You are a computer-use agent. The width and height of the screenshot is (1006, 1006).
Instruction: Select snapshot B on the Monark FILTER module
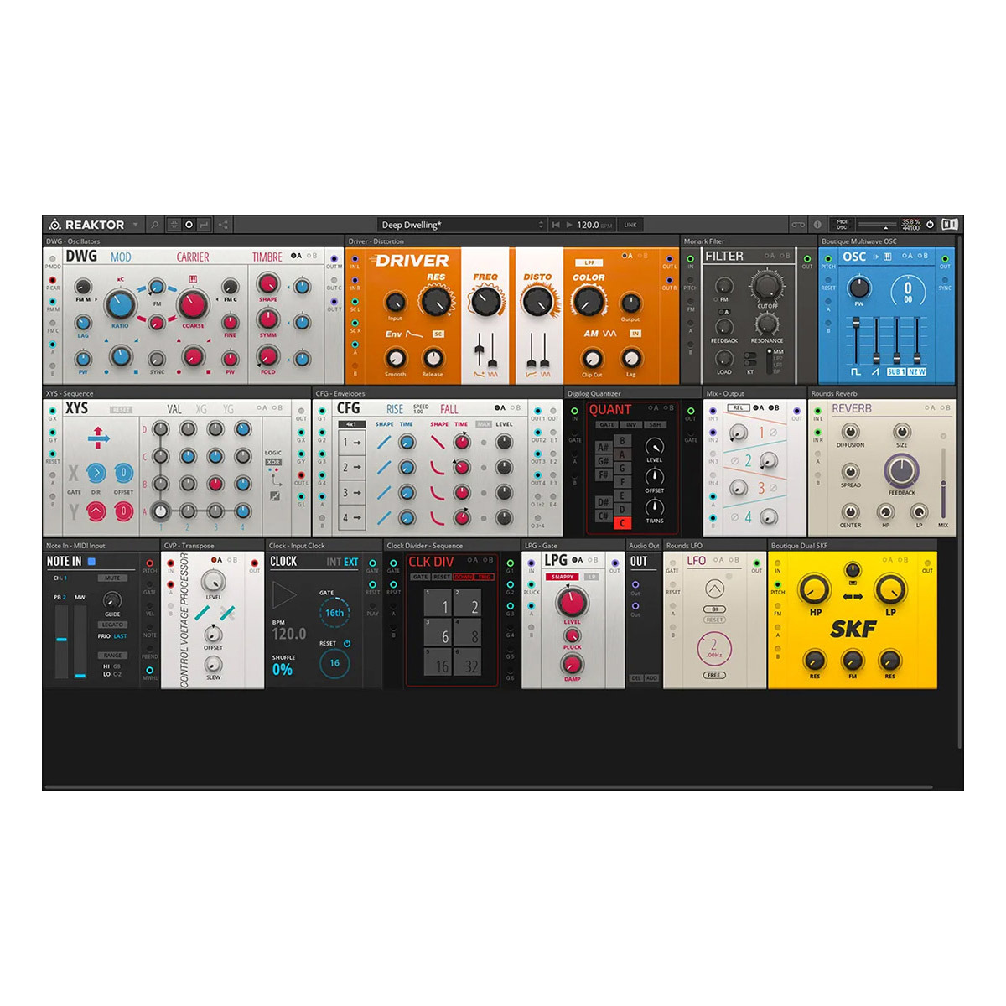point(784,256)
